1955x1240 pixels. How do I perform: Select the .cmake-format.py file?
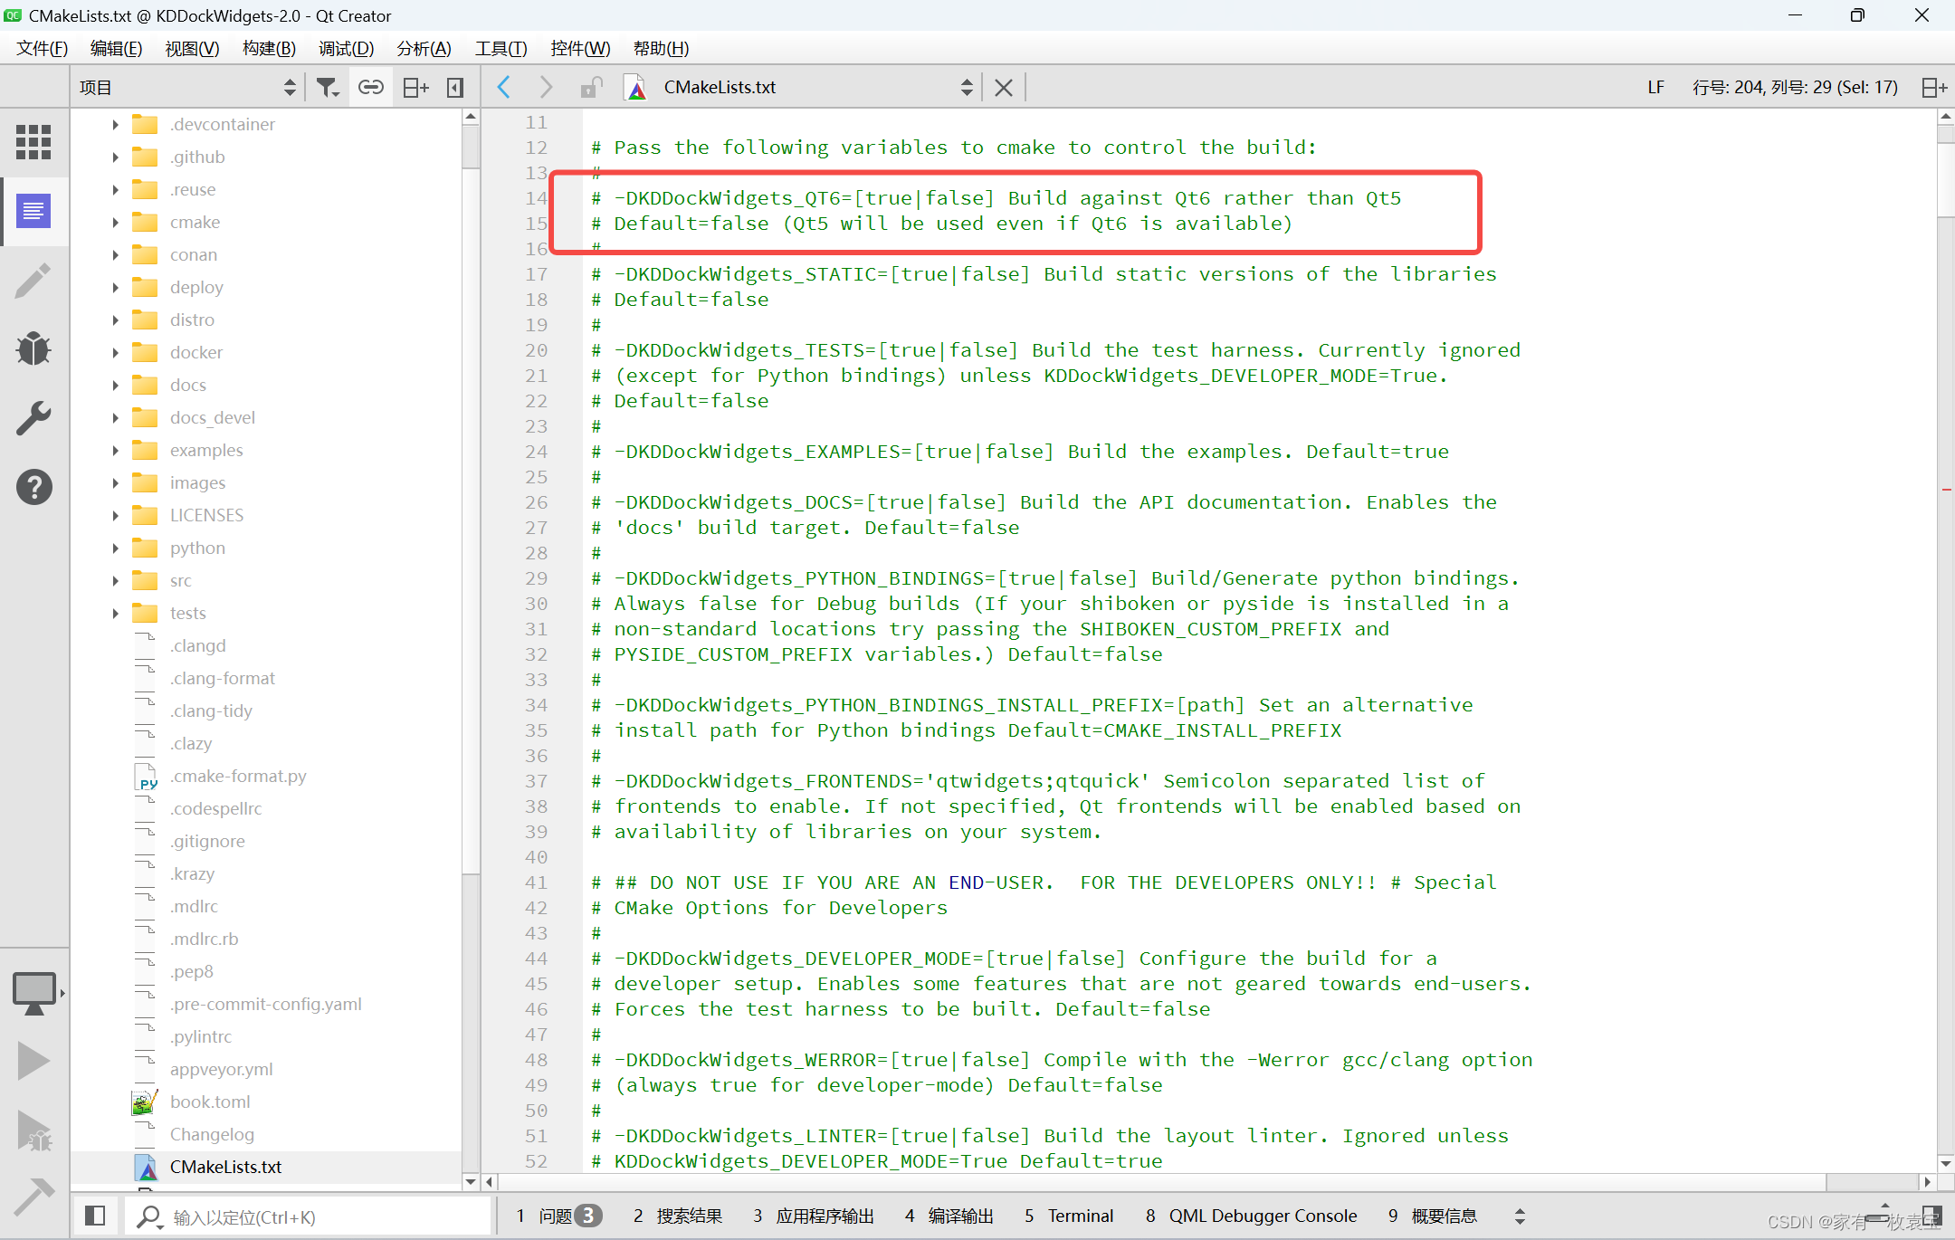[x=238, y=776]
